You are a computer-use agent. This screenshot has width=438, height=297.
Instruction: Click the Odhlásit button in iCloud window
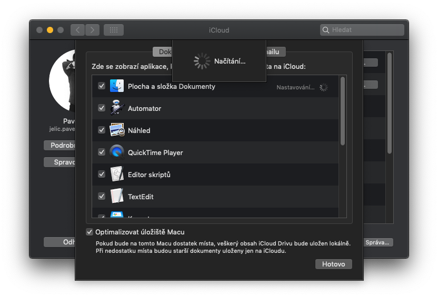pyautogui.click(x=59, y=242)
